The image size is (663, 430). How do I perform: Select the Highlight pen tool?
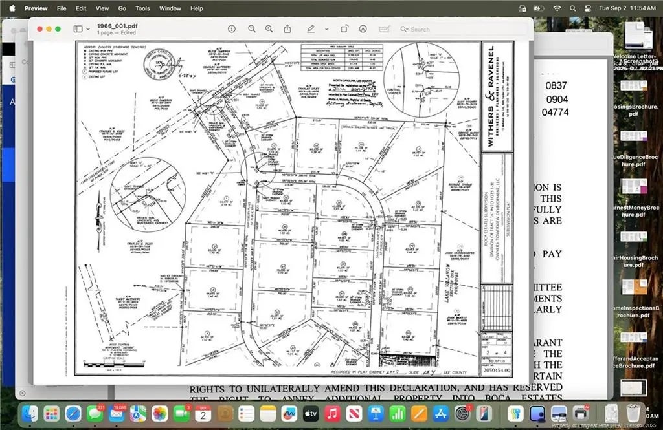(311, 29)
